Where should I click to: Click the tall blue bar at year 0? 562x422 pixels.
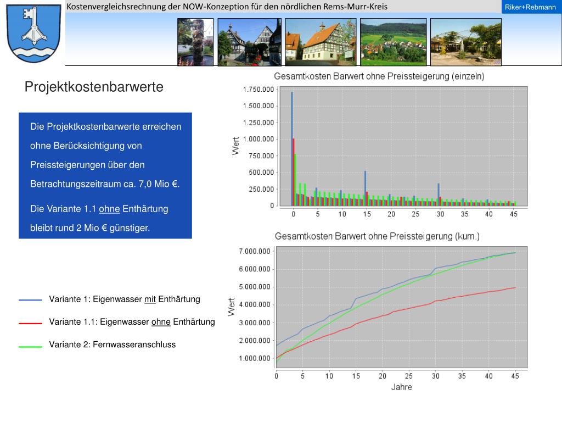[x=292, y=149]
